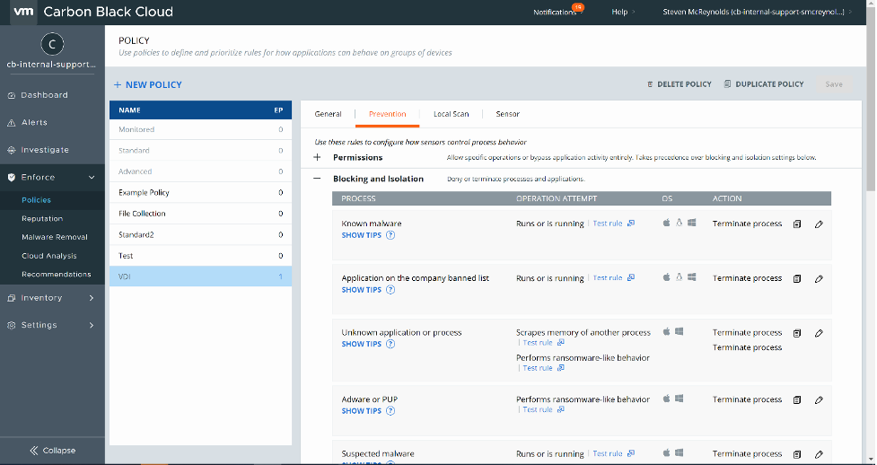This screenshot has height=465, width=877.
Task: Duplicate the selected policy
Action: [764, 84]
